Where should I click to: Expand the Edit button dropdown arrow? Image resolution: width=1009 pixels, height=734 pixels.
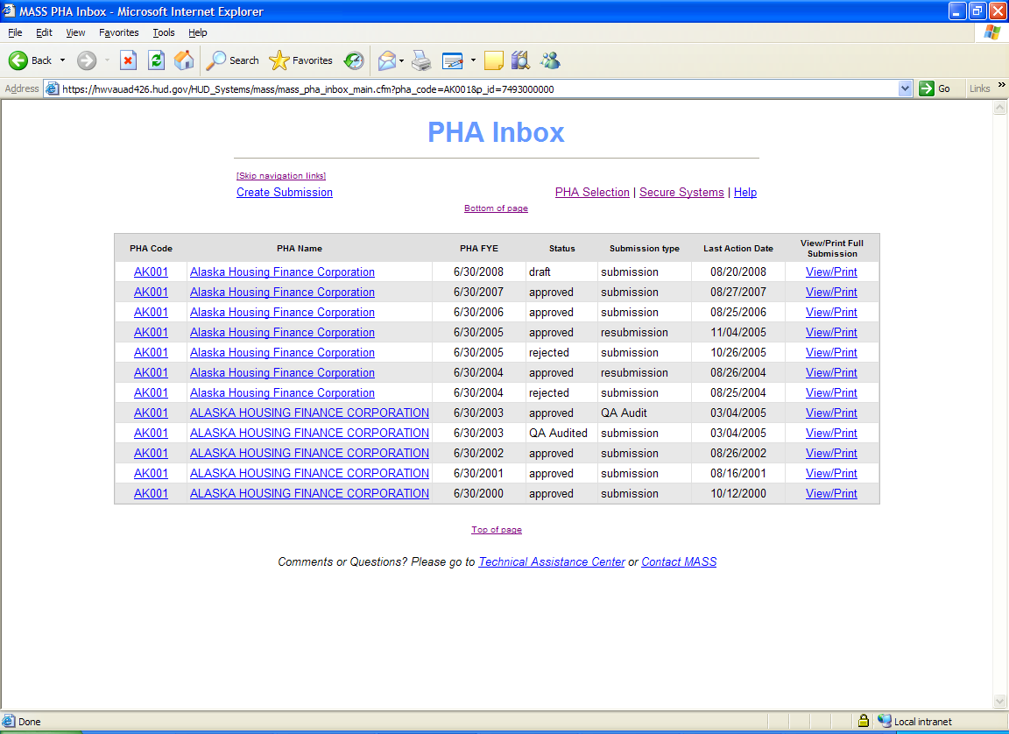473,60
